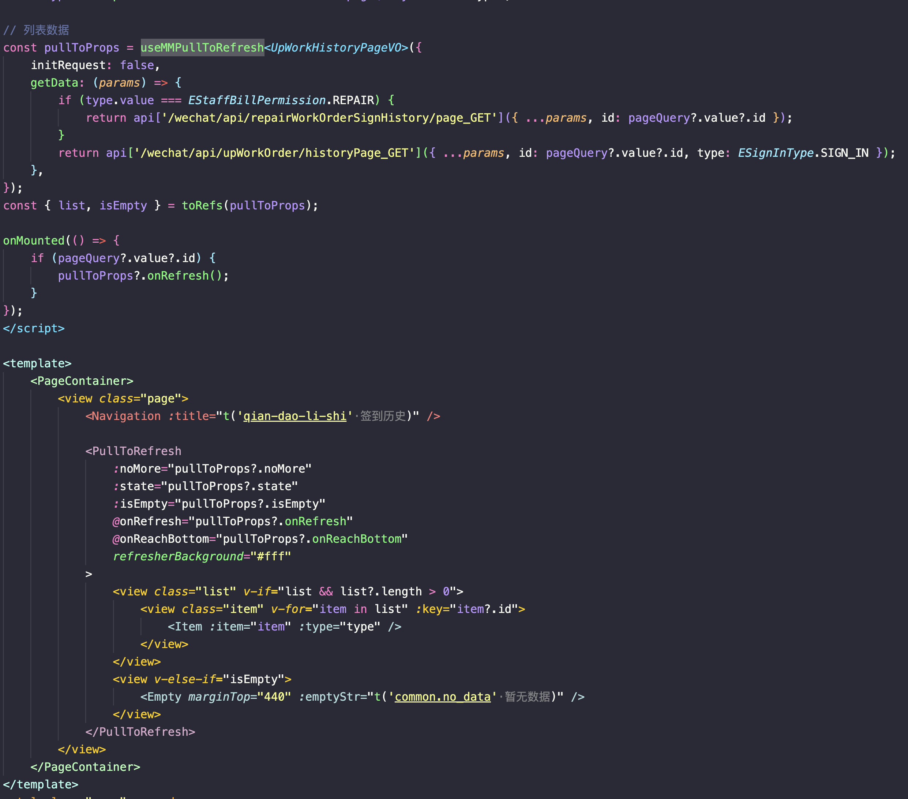Click the closing </script> tag
The width and height of the screenshot is (908, 799).
pyautogui.click(x=34, y=329)
